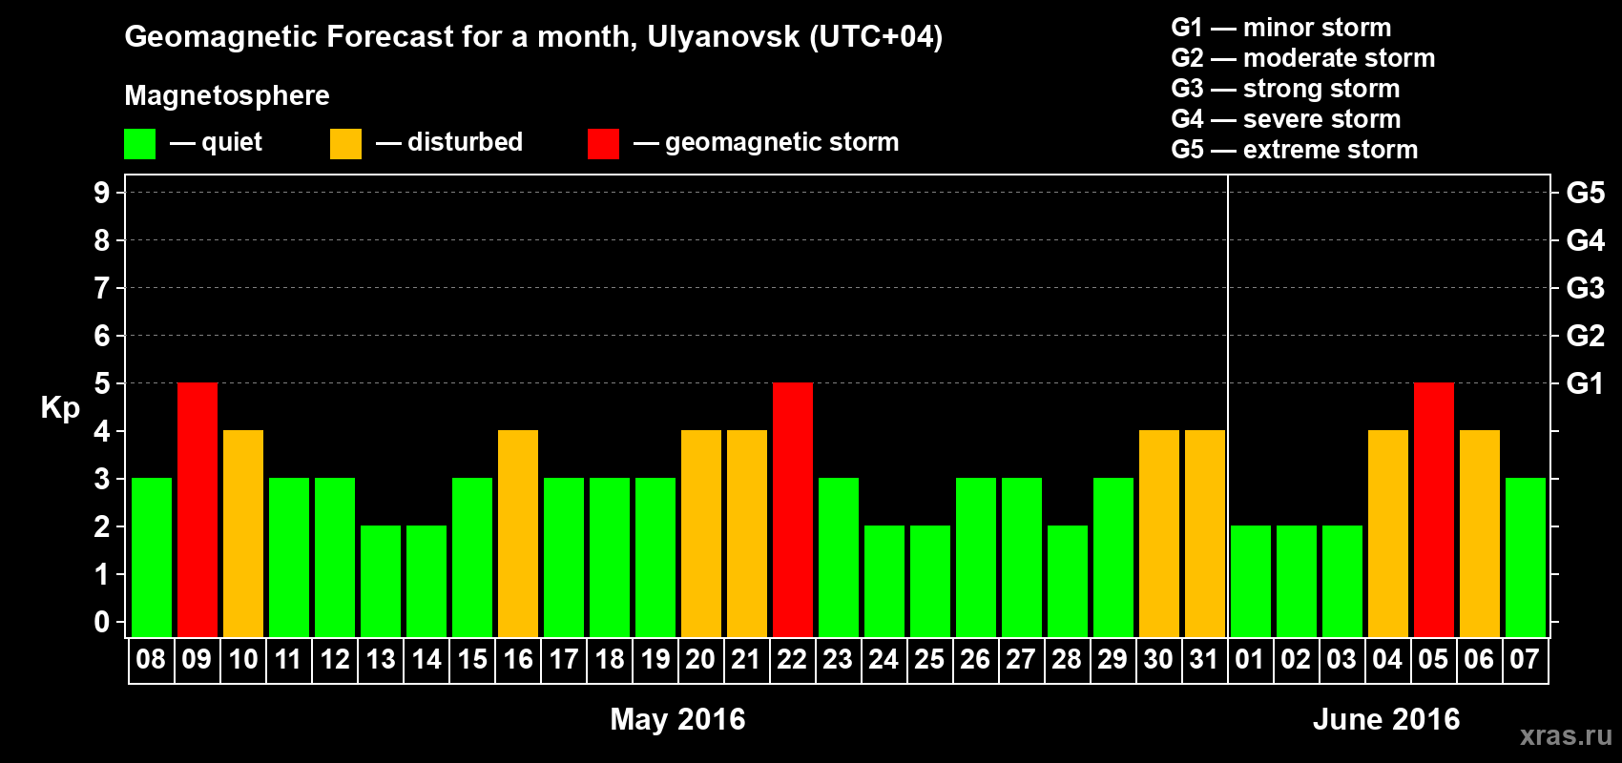Screen dimensions: 1622x763
Task: Click the 'G1 — minor storm' legend line
Action: click(1281, 28)
